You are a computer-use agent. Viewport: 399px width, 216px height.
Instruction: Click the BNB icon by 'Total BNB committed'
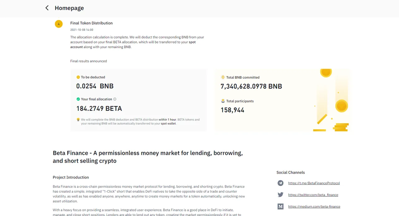point(223,77)
